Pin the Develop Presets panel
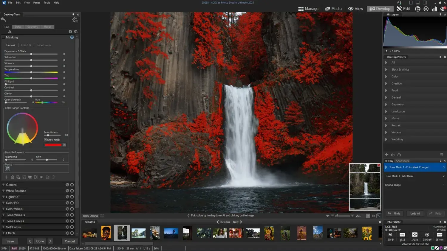 coord(440,57)
